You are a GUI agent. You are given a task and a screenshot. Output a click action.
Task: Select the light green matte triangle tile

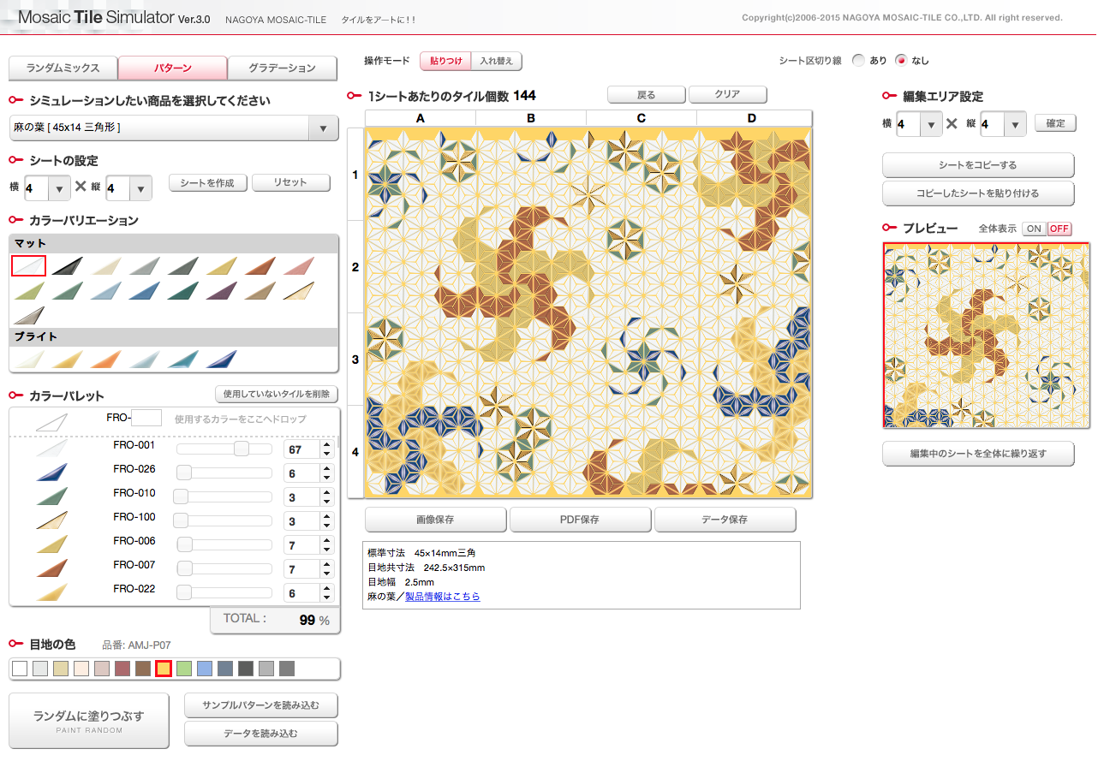point(28,291)
